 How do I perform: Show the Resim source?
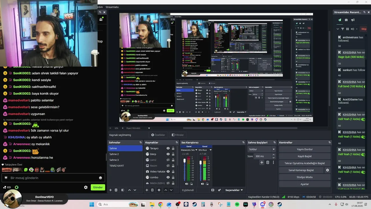(168, 166)
